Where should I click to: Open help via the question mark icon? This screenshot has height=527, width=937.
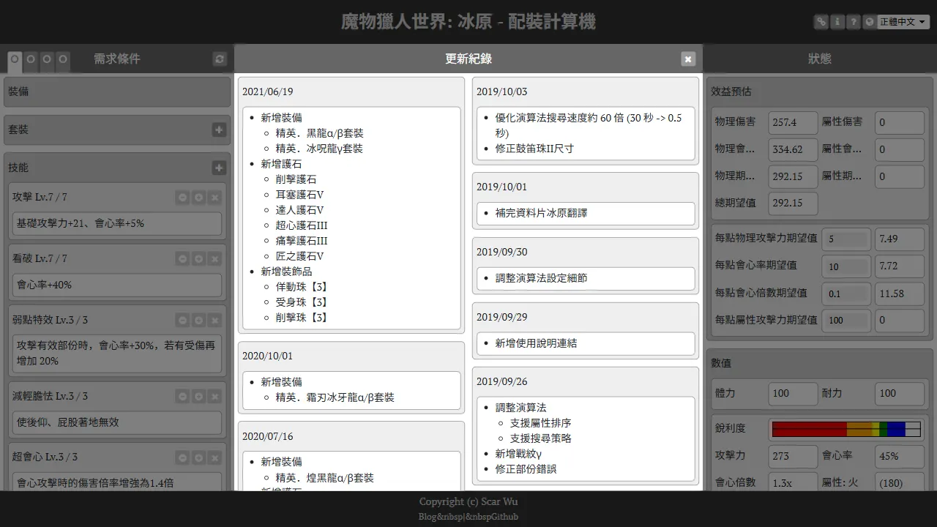click(854, 22)
